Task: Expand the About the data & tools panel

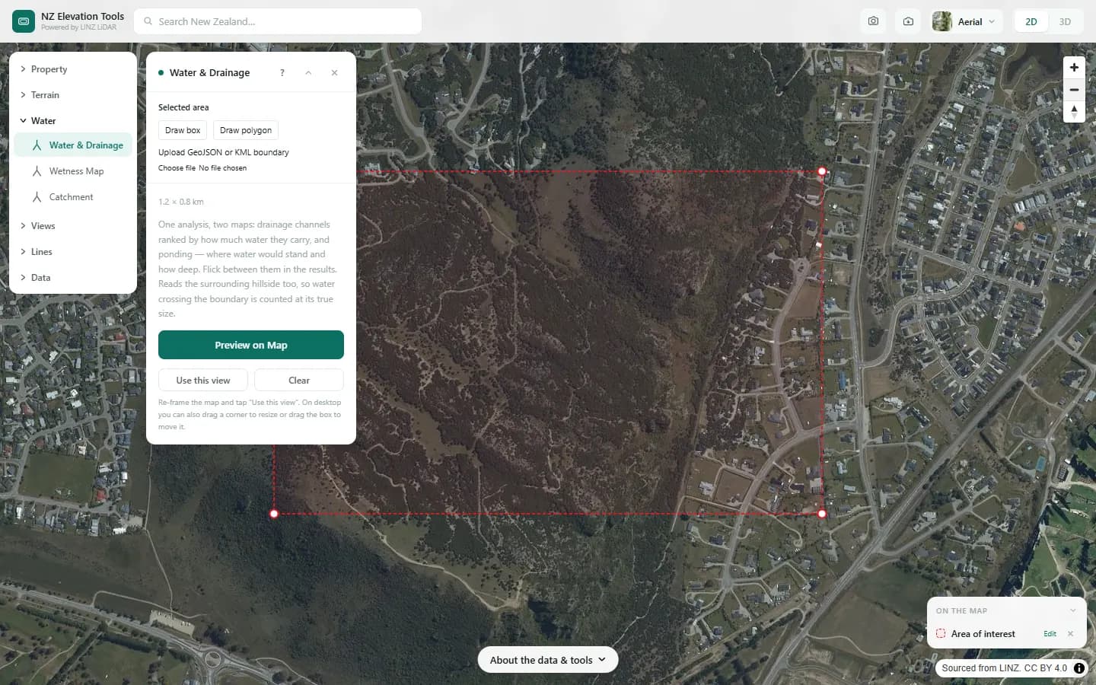Action: (x=548, y=660)
